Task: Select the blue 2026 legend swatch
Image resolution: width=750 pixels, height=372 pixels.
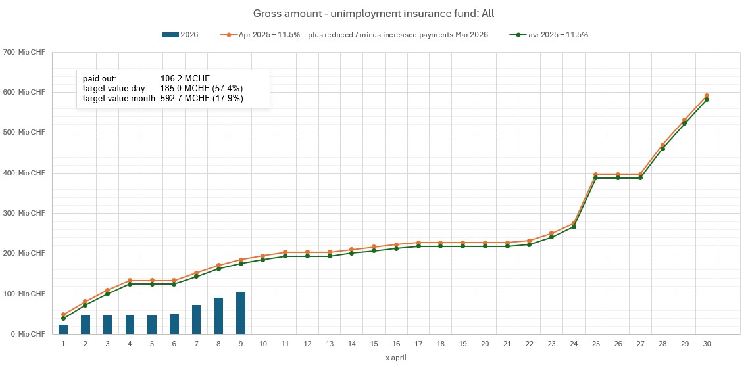Action: click(170, 35)
